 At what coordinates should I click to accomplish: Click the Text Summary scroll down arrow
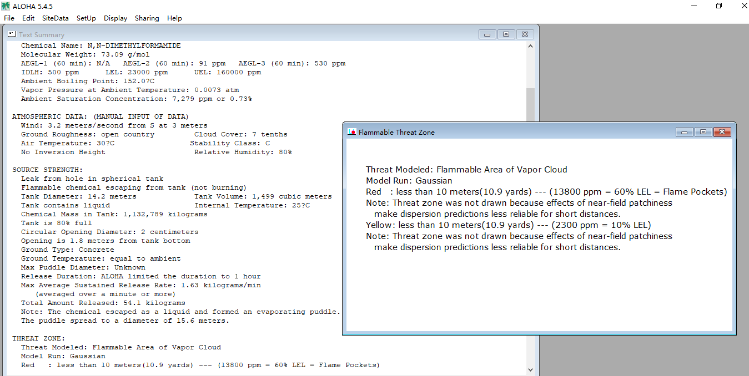coord(530,369)
